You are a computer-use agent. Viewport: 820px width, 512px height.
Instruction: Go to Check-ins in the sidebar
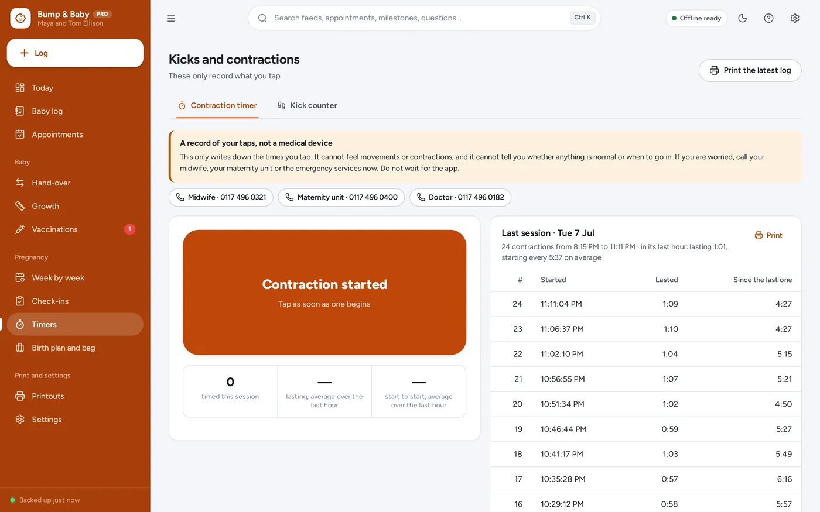coord(75,301)
